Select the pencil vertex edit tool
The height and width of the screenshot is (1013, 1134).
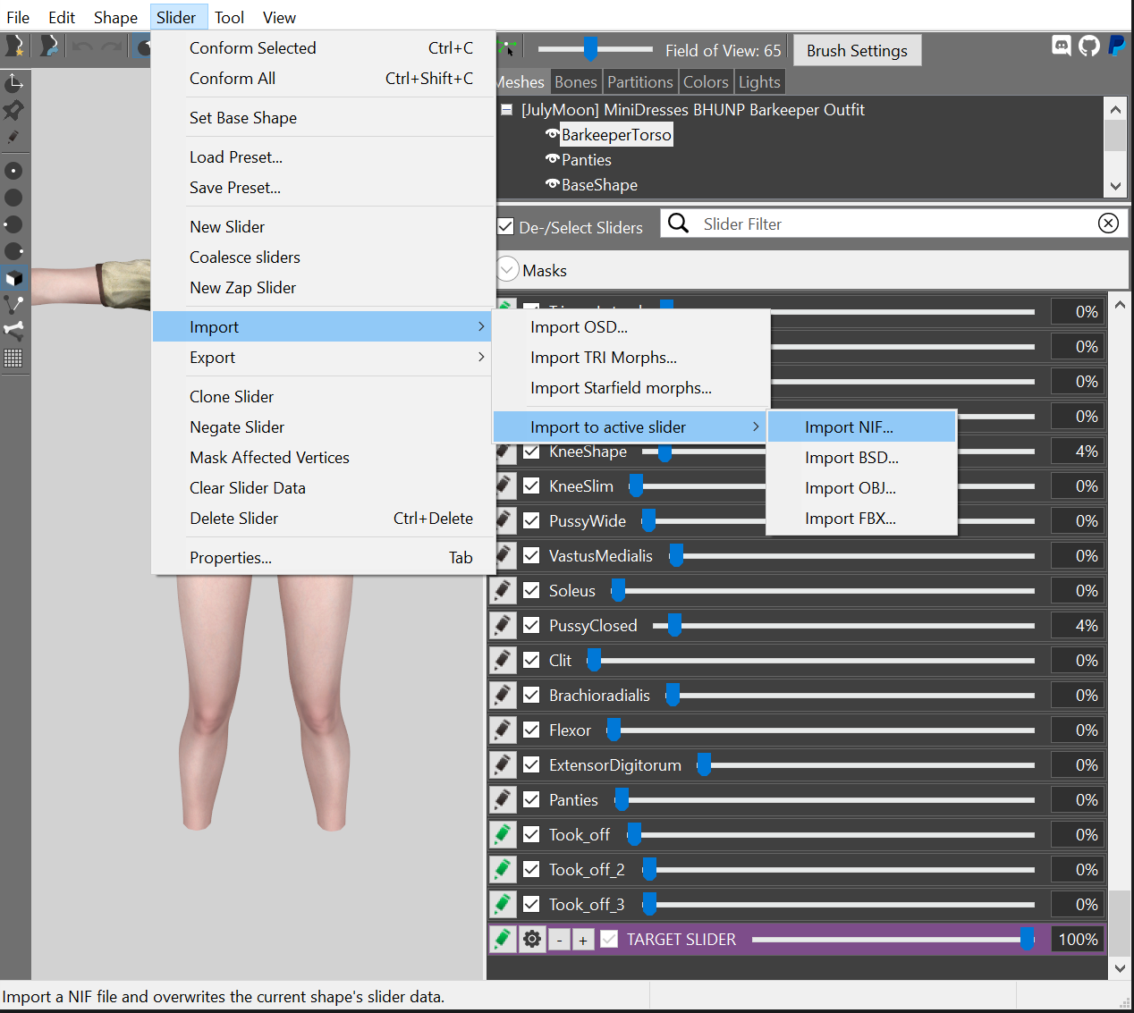pyautogui.click(x=14, y=137)
